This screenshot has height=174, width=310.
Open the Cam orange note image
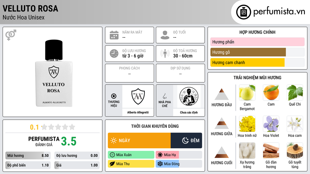coord(271,93)
